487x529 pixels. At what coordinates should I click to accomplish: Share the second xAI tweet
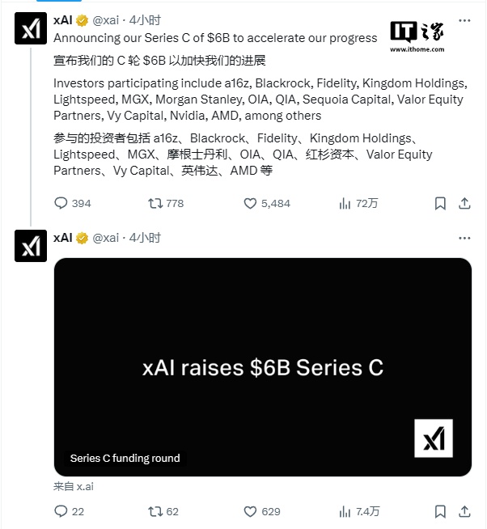[x=465, y=511]
